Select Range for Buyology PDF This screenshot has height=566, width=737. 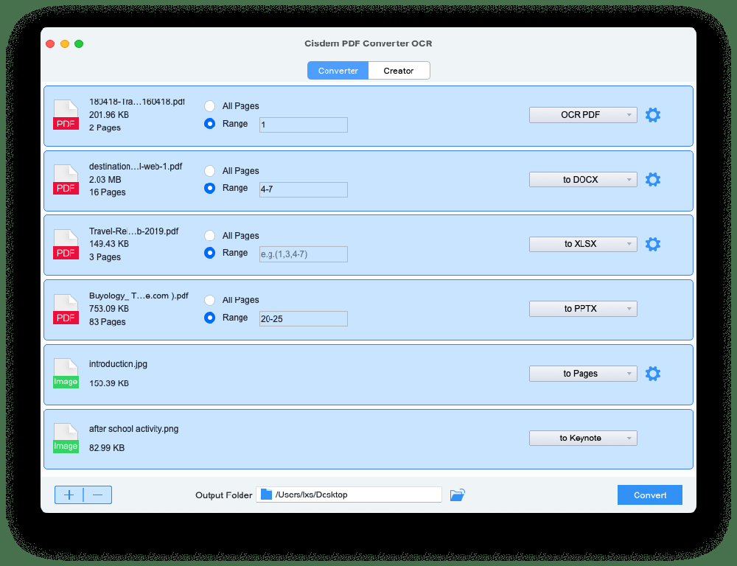point(209,318)
